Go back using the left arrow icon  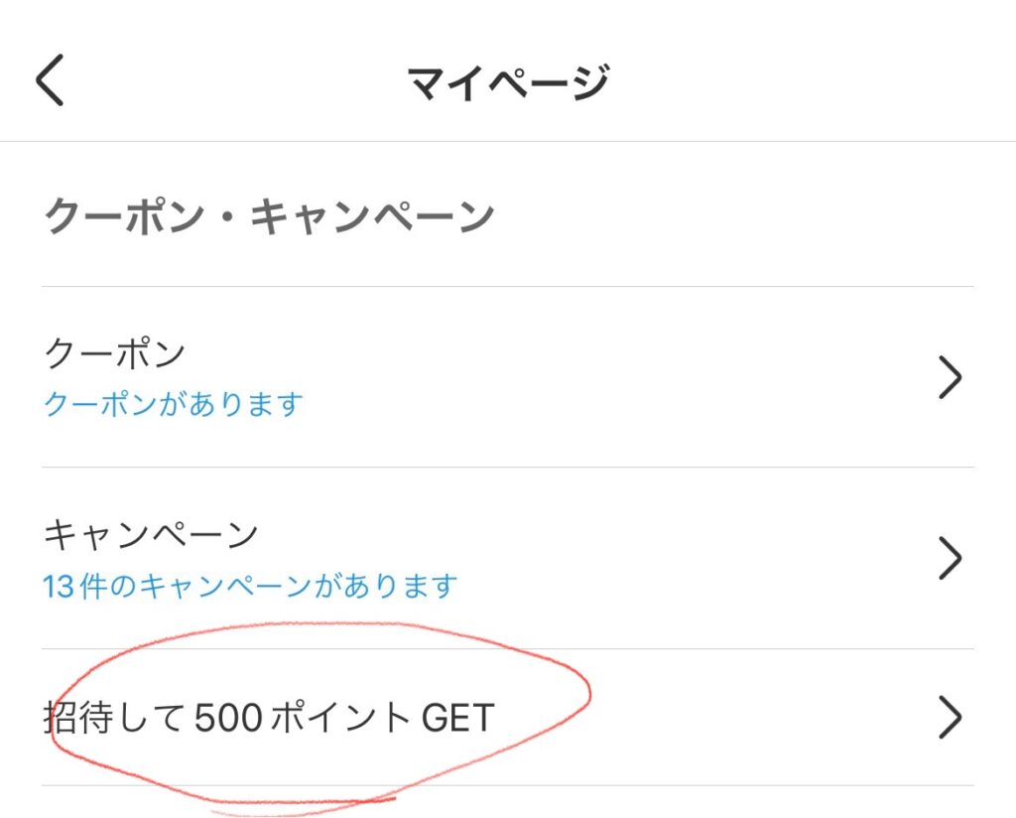tap(50, 79)
